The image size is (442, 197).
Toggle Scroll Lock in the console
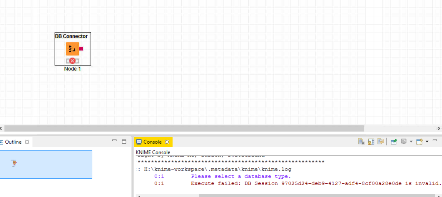coord(371,142)
